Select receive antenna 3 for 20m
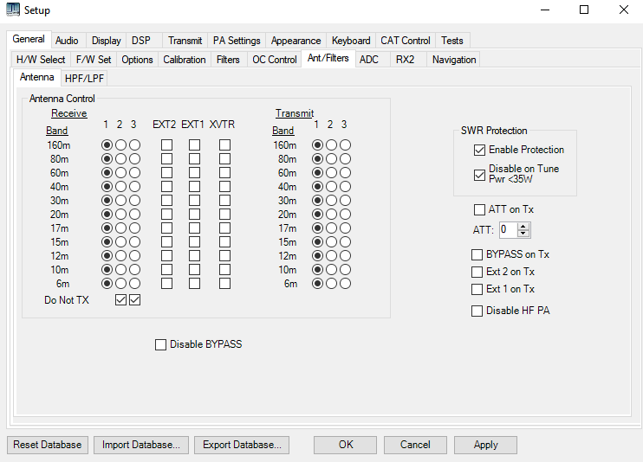This screenshot has height=462, width=643. pyautogui.click(x=134, y=215)
